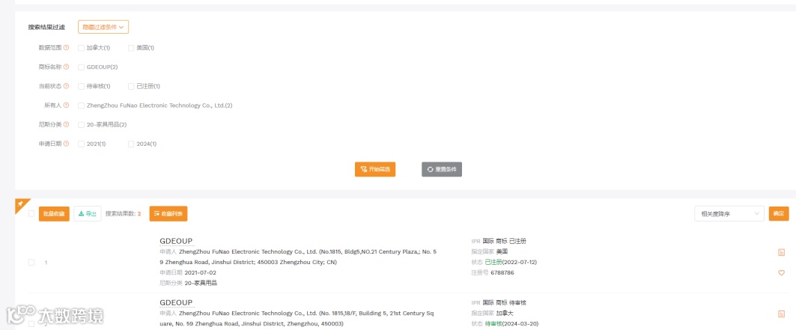This screenshot has height=330, width=796.
Task: Click application date 2021-07-02
Action: 200,272
